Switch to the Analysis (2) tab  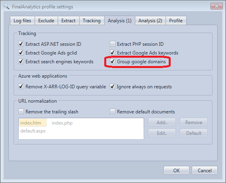(150, 21)
